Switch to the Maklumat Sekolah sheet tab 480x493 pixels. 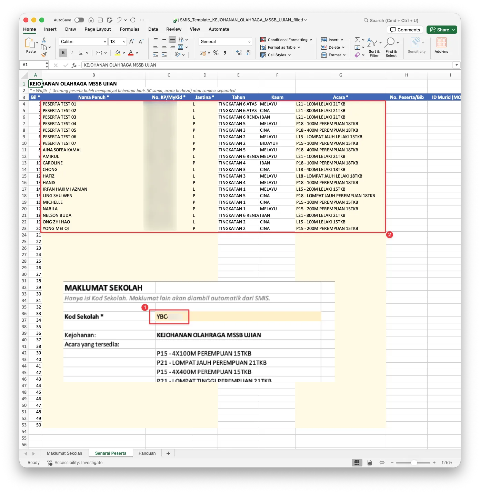[64, 453]
